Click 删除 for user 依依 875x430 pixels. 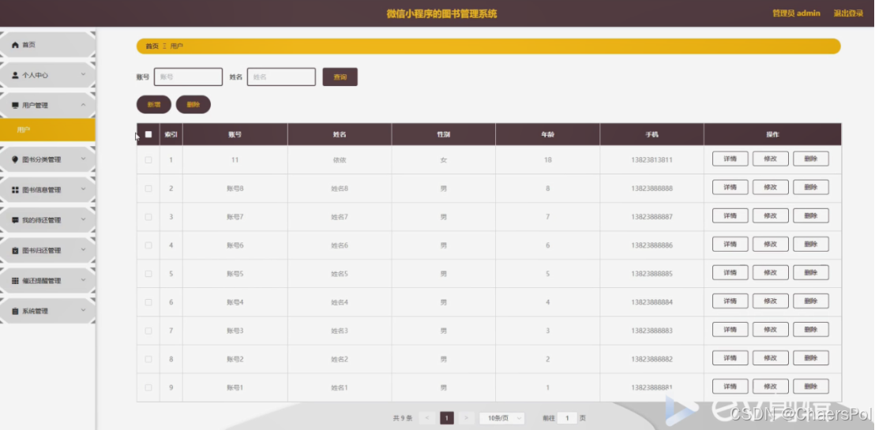[811, 159]
